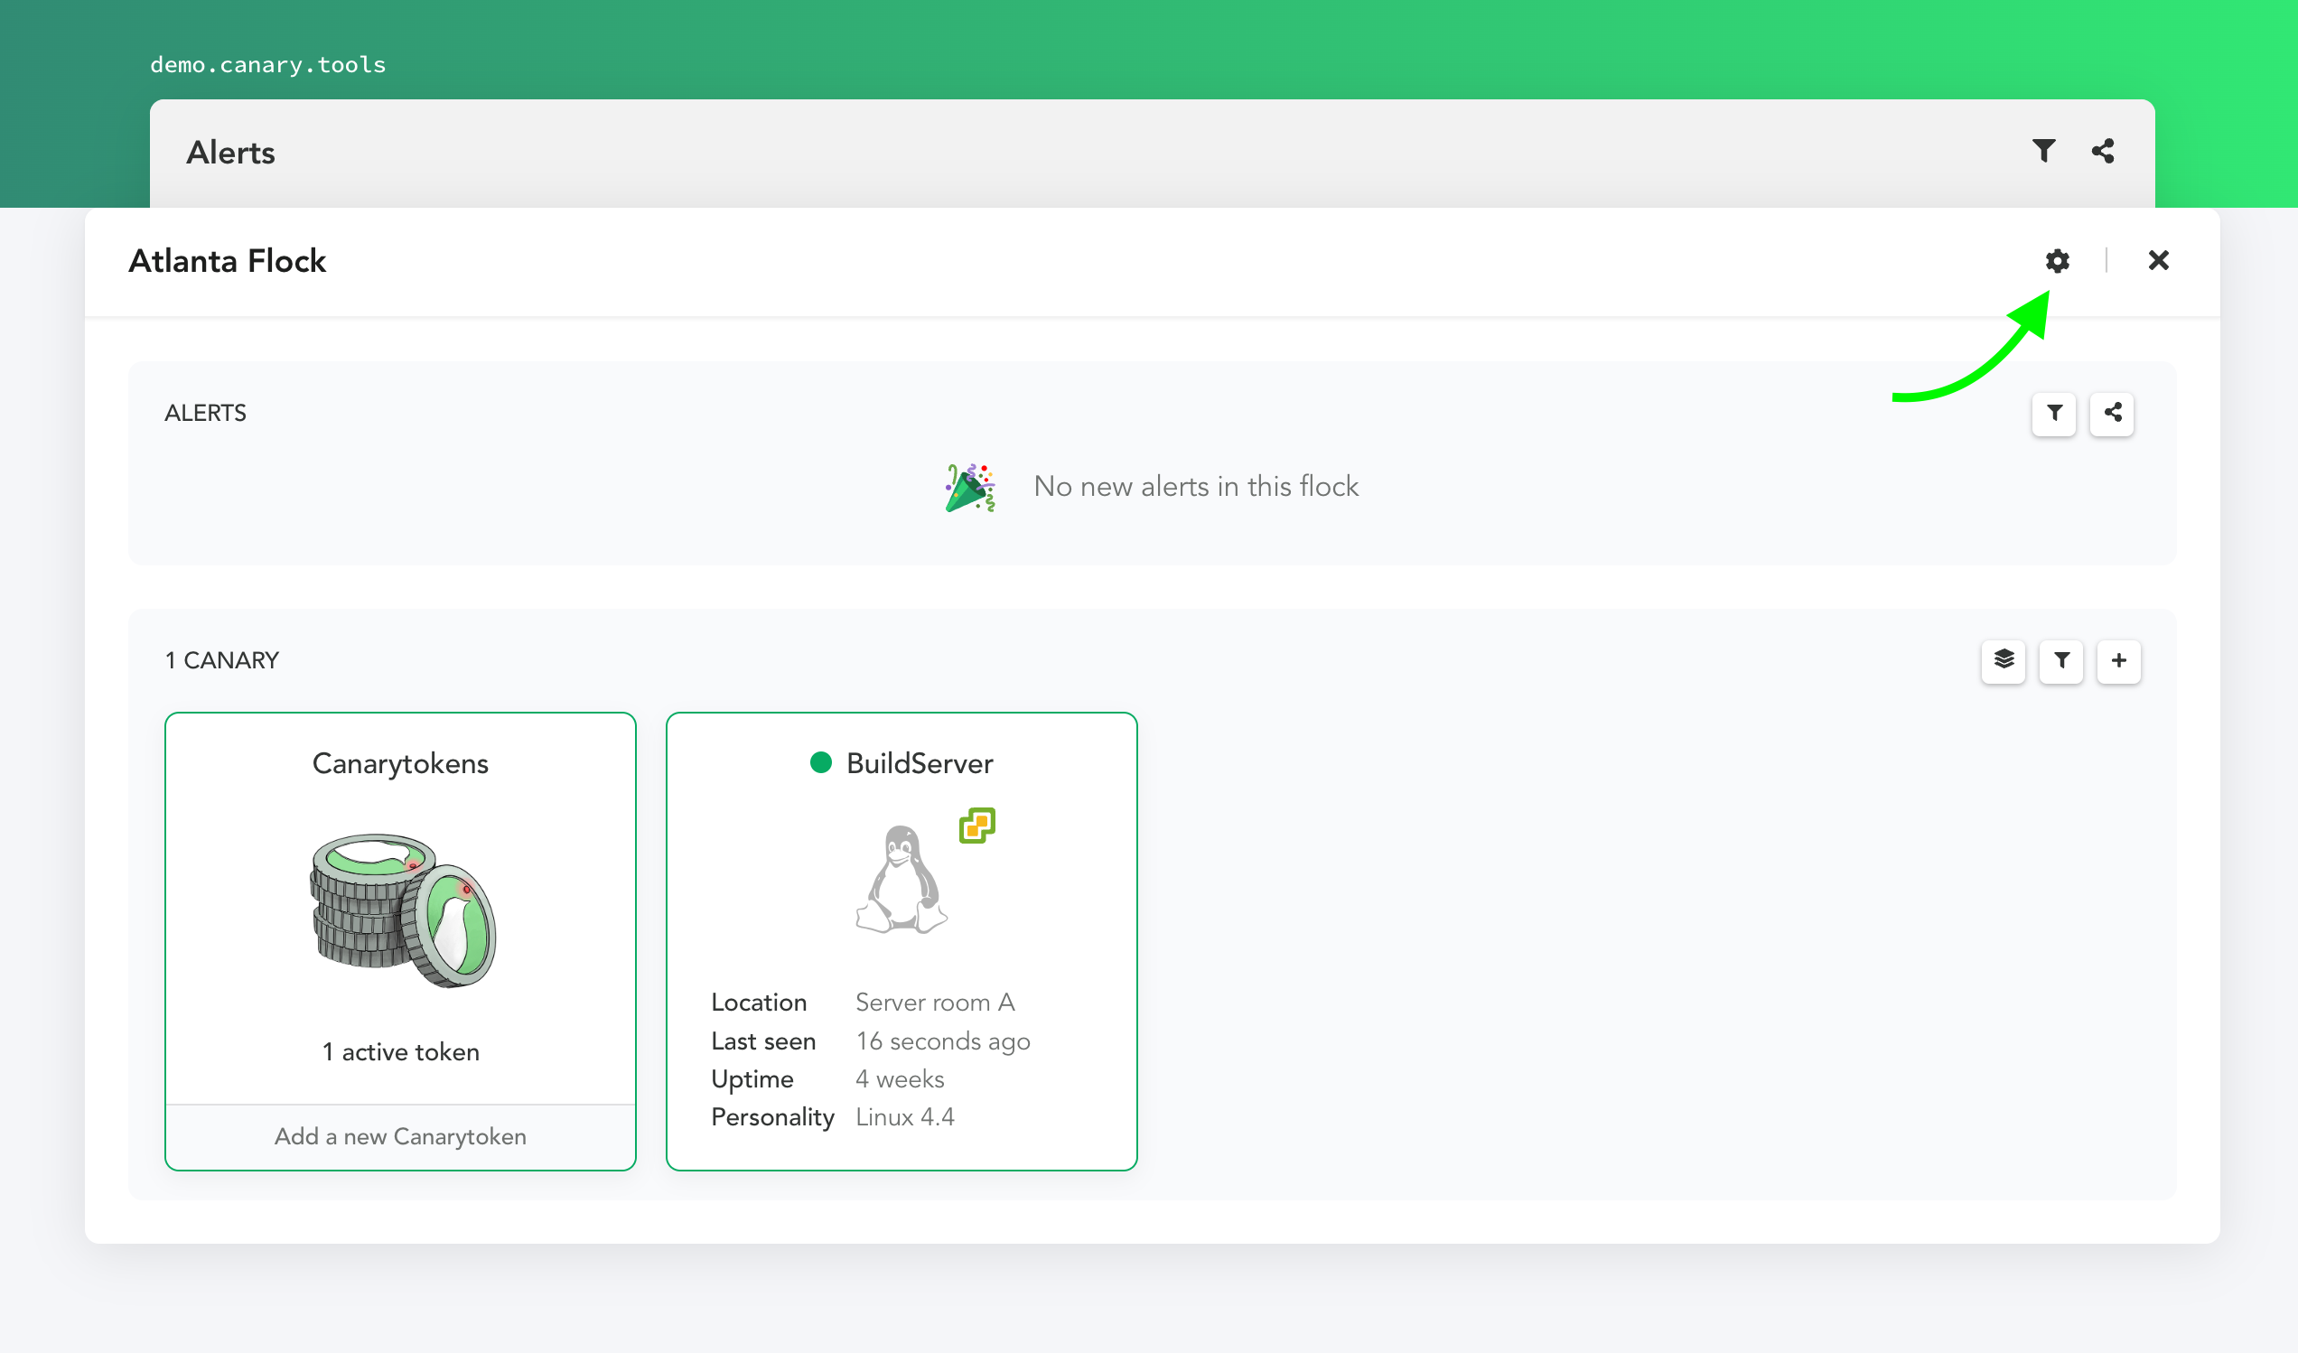
Task: Close the Atlanta Flock panel
Action: [x=2159, y=261]
